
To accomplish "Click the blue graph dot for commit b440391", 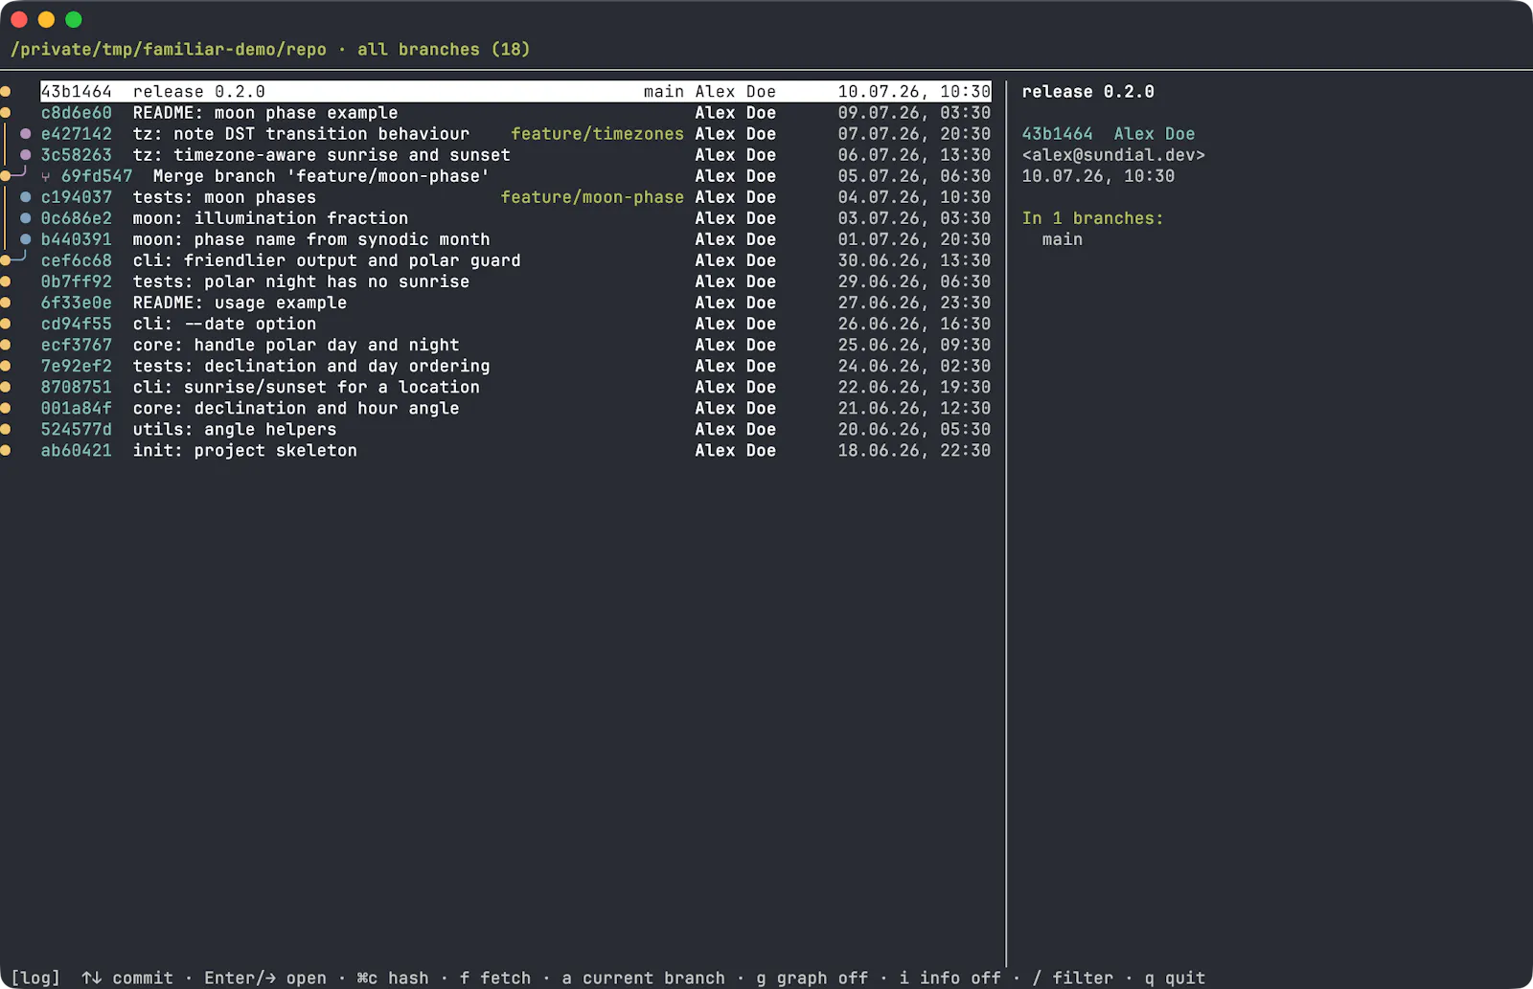I will [x=26, y=239].
